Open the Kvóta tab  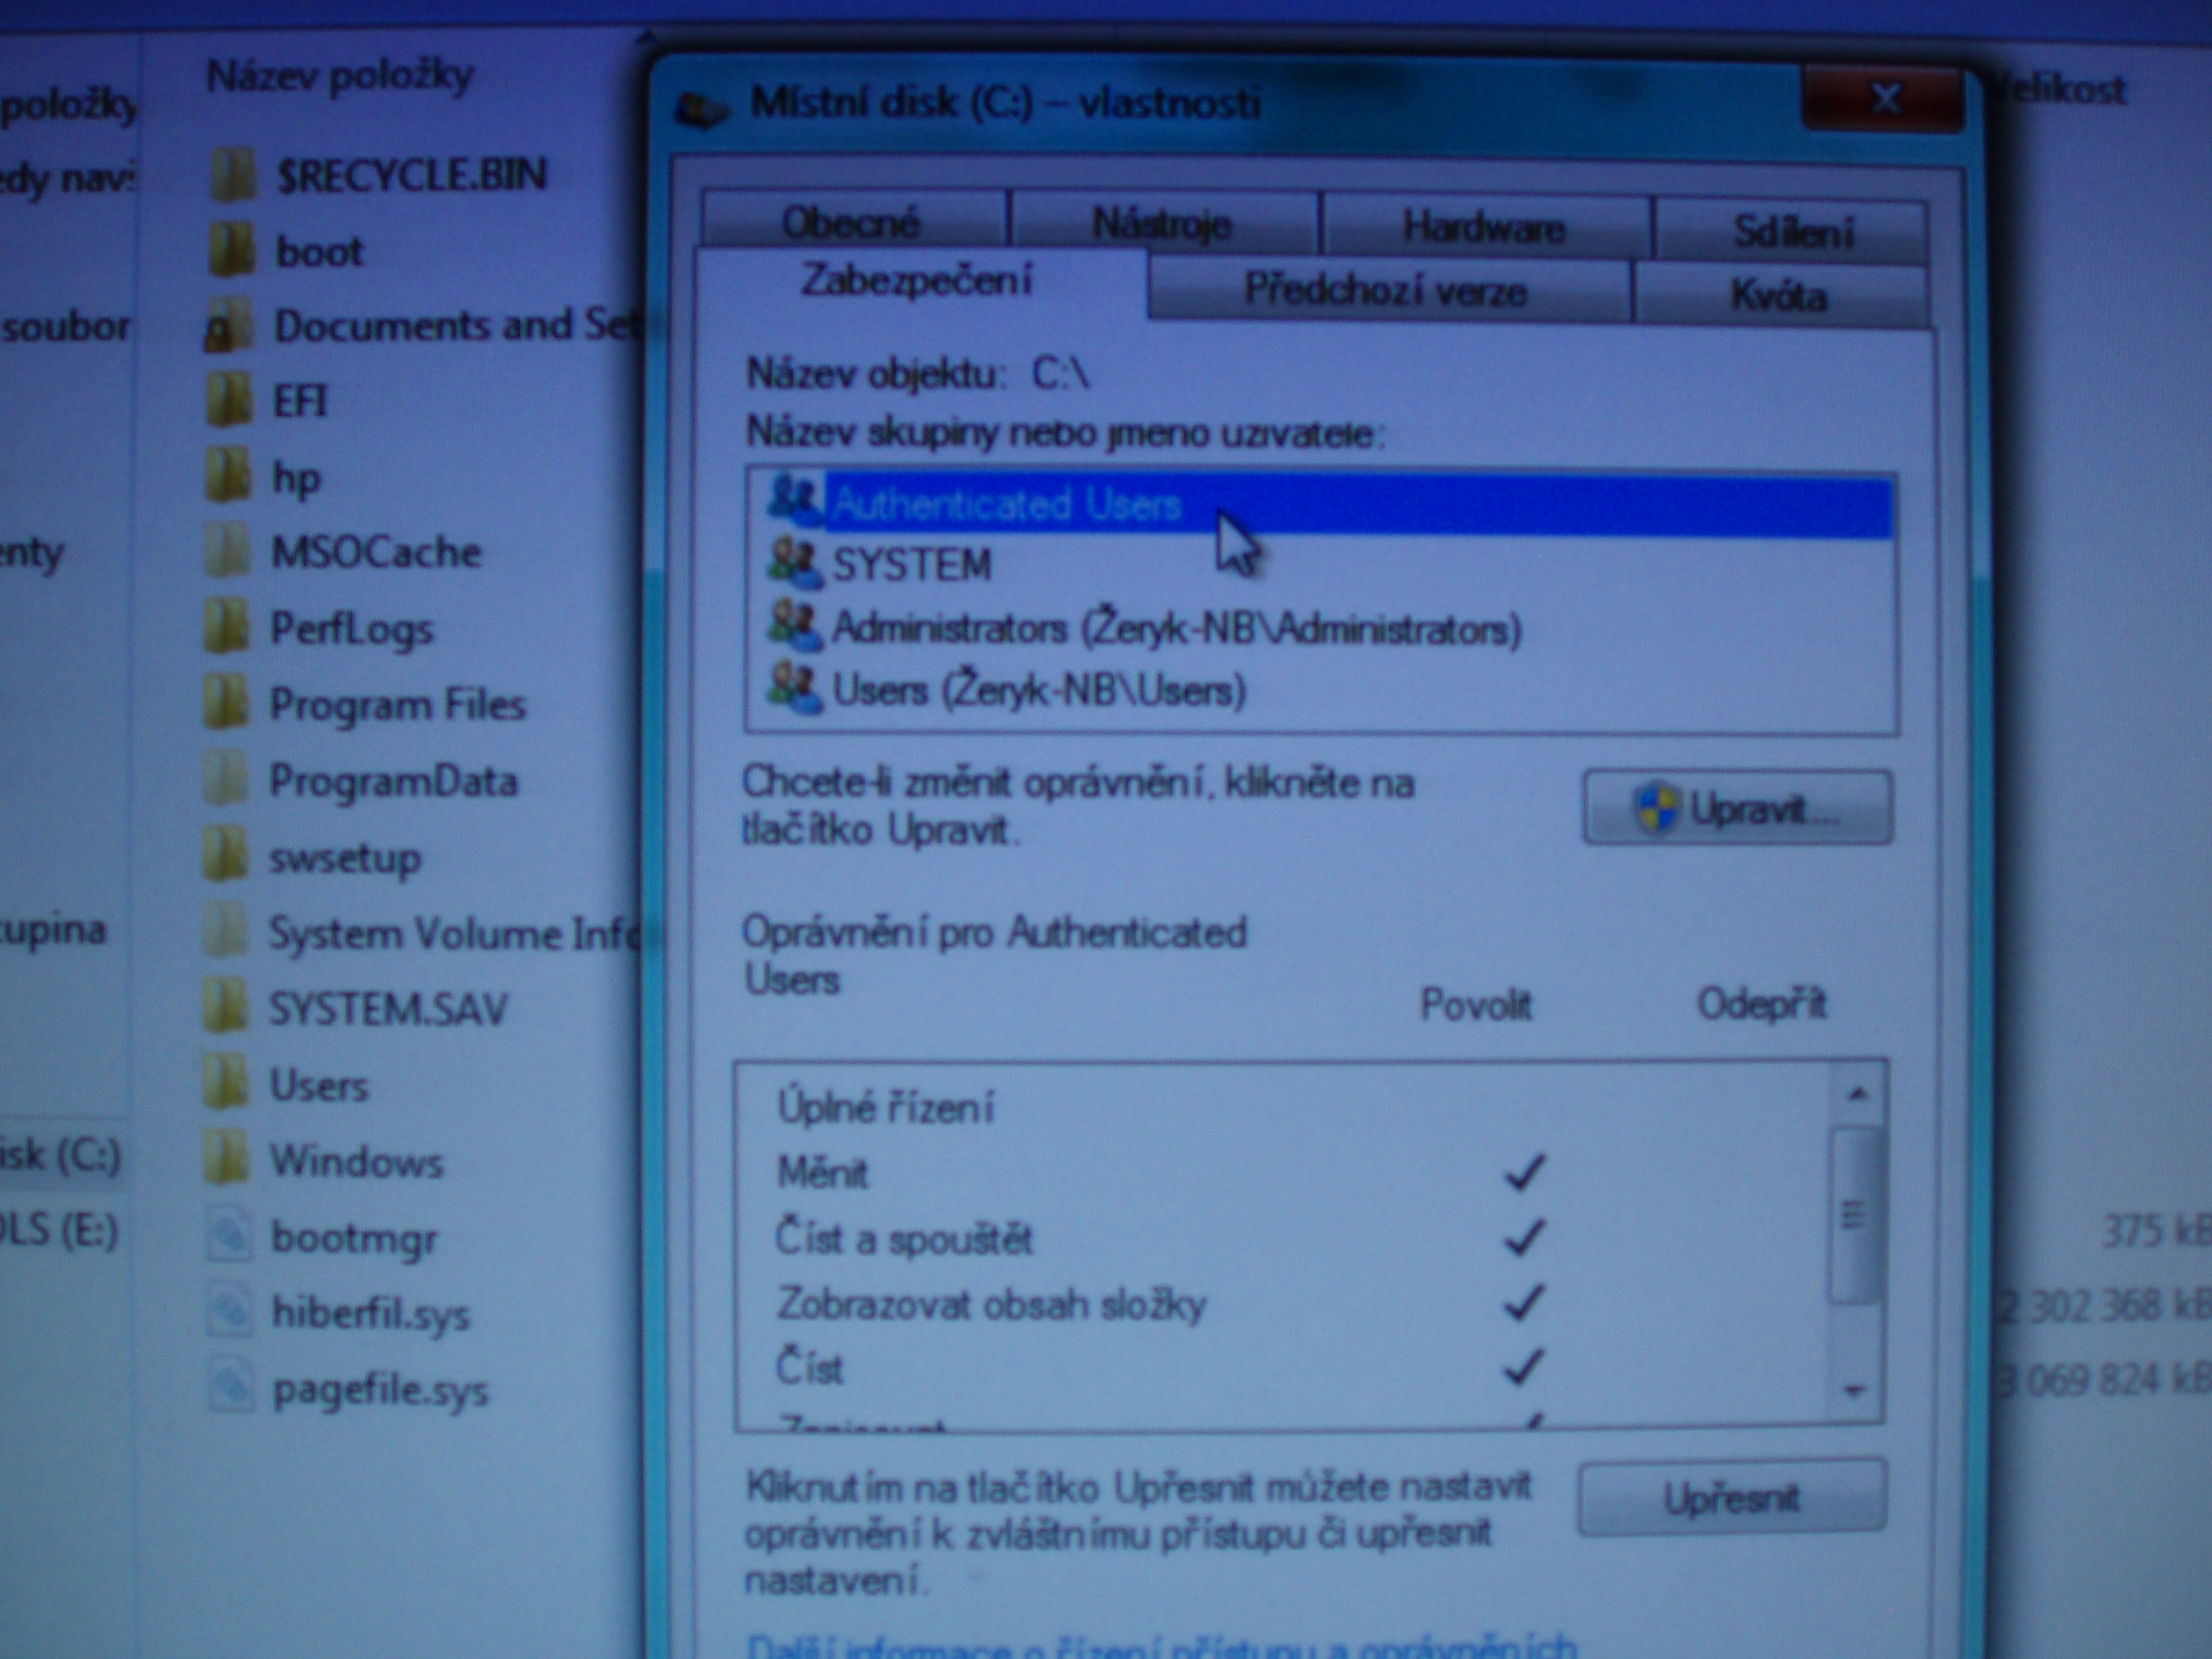1779,296
